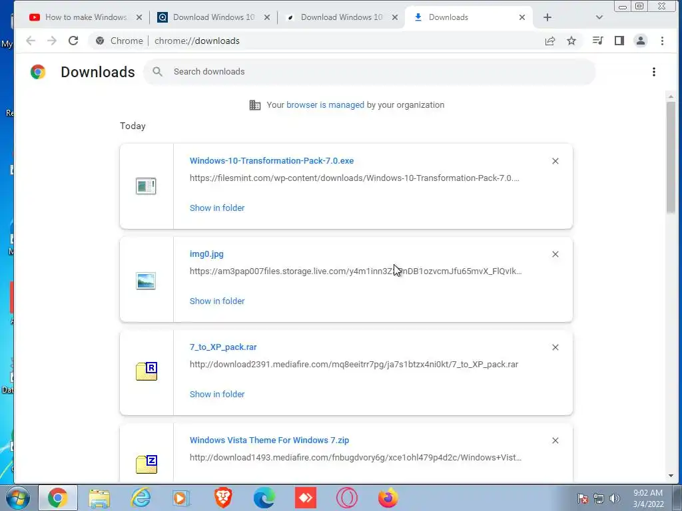
Task: Click the vertical scrollbar thumb
Action: [671, 157]
